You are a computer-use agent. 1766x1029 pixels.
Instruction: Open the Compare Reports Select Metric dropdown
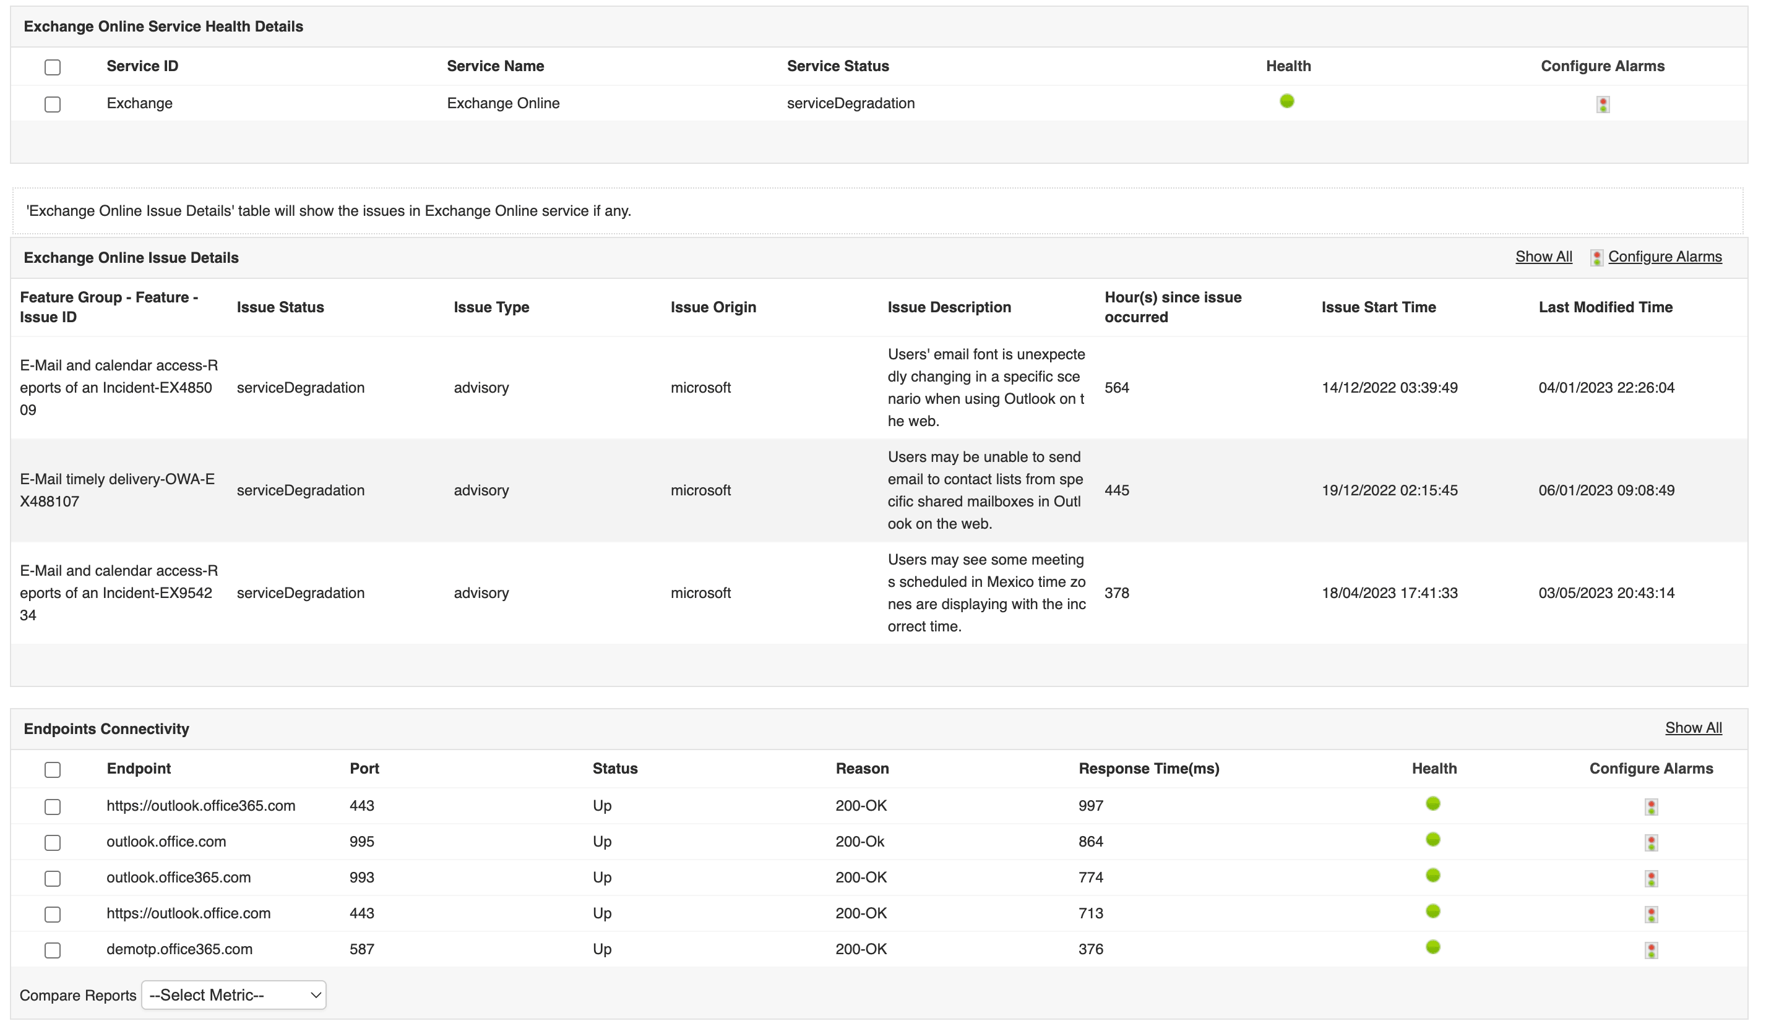(x=233, y=996)
